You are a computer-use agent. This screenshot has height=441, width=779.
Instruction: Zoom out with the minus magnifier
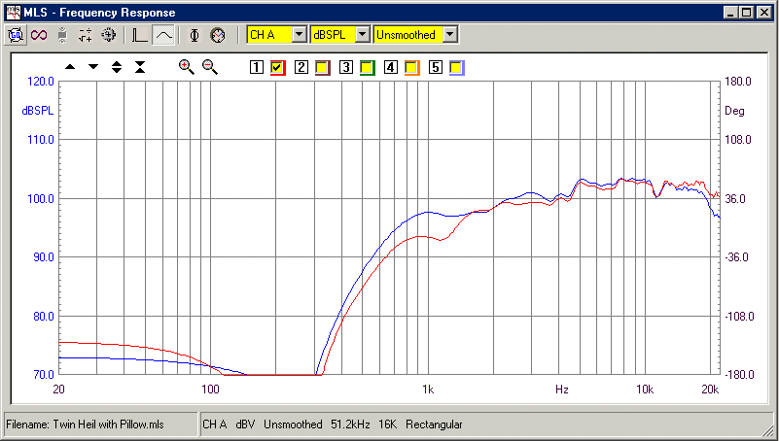[x=210, y=67]
